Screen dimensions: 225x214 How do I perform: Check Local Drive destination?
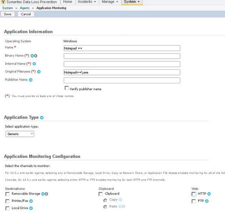[7, 208]
